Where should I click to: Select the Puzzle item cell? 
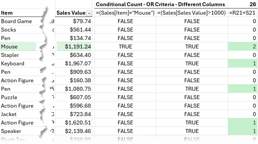coord(21,97)
